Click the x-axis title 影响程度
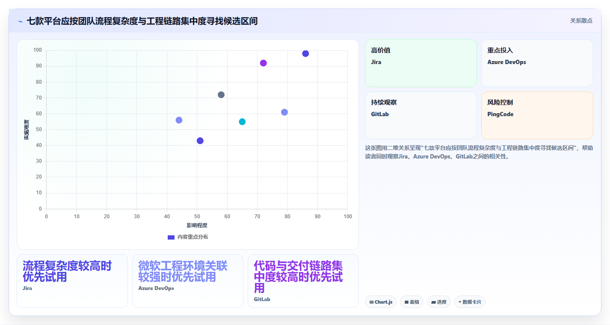 click(197, 225)
